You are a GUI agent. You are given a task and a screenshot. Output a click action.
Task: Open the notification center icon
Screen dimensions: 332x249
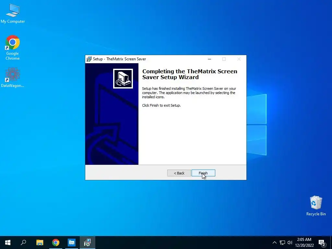pyautogui.click(x=322, y=243)
